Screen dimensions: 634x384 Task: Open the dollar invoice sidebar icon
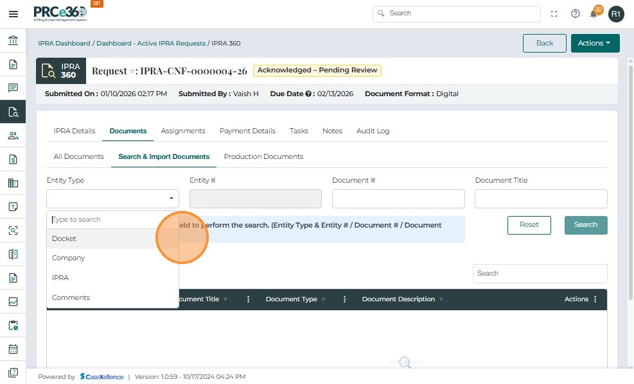click(13, 160)
